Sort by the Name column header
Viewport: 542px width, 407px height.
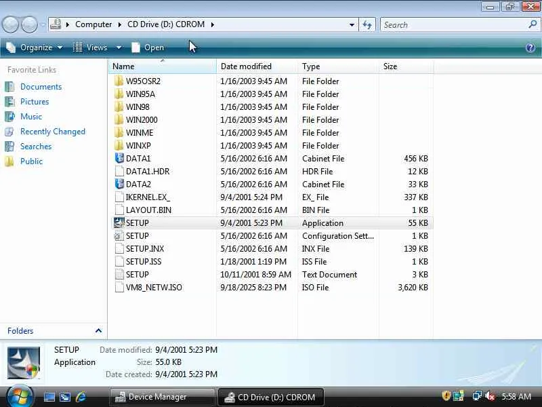coord(163,66)
